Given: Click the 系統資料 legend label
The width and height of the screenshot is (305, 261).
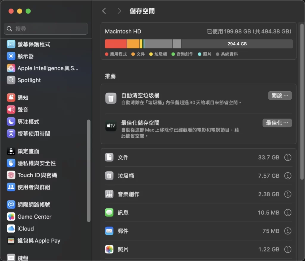Looking at the screenshot, I should [x=229, y=54].
